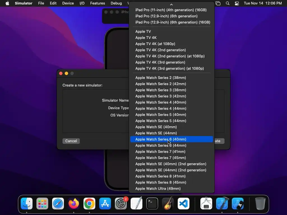Open the Edit menu
This screenshot has height=215, width=287.
click(53, 3)
